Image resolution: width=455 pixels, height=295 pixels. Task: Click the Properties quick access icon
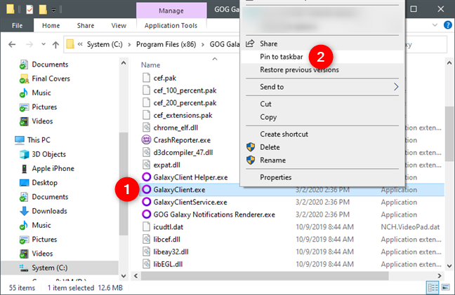[x=29, y=10]
